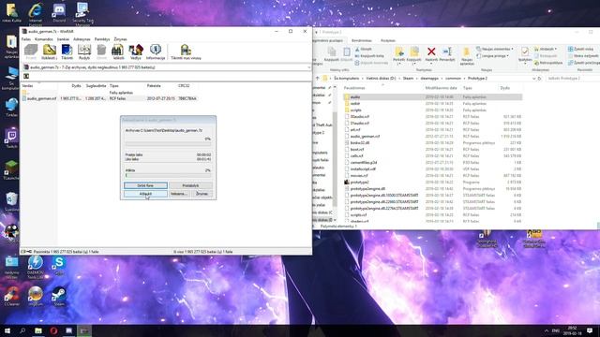Screen dimensions: 600x337
Task: Select prototype2engine.dll in Explorer file list
Action: [432, 189]
